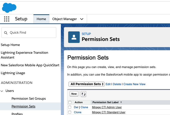The image size is (170, 115).
Task: Open Permission Set Groups in the sidebar
Action: [29, 98]
